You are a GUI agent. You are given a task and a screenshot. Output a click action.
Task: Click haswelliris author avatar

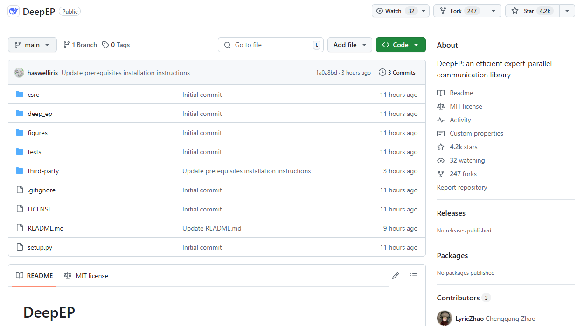pyautogui.click(x=19, y=73)
